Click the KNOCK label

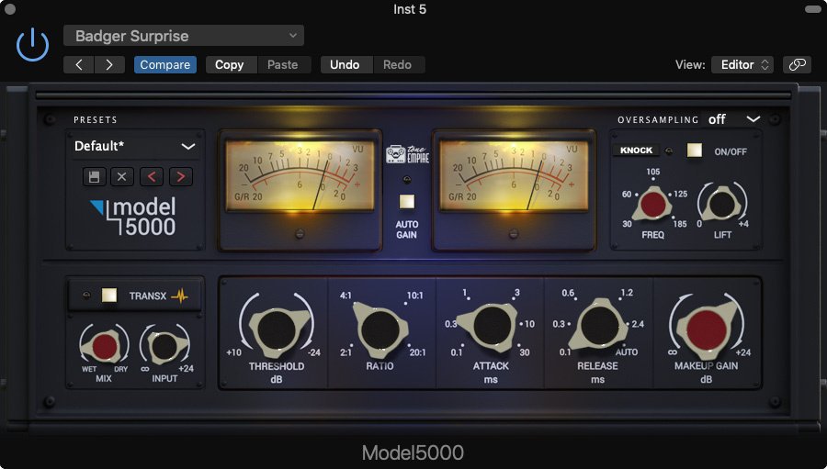(x=636, y=151)
